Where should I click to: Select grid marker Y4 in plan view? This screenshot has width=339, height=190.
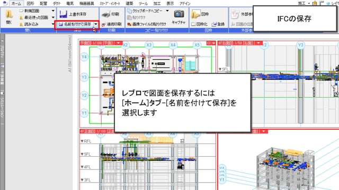click(84, 57)
